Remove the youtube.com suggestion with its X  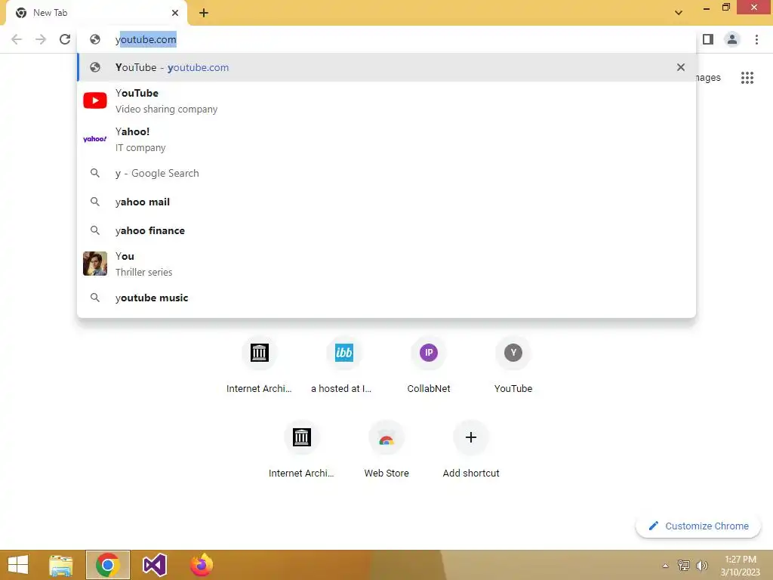click(681, 67)
